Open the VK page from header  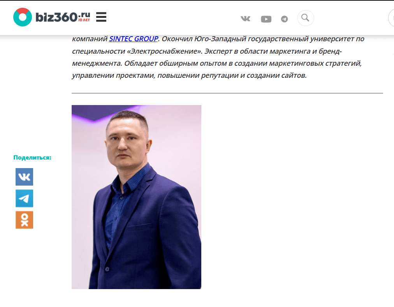point(246,19)
